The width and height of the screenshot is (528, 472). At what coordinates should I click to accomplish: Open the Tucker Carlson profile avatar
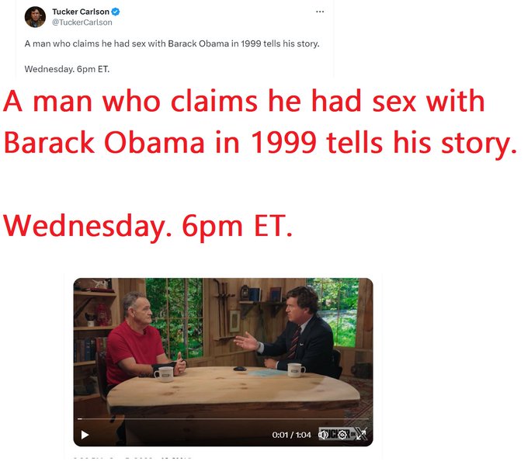click(x=35, y=16)
